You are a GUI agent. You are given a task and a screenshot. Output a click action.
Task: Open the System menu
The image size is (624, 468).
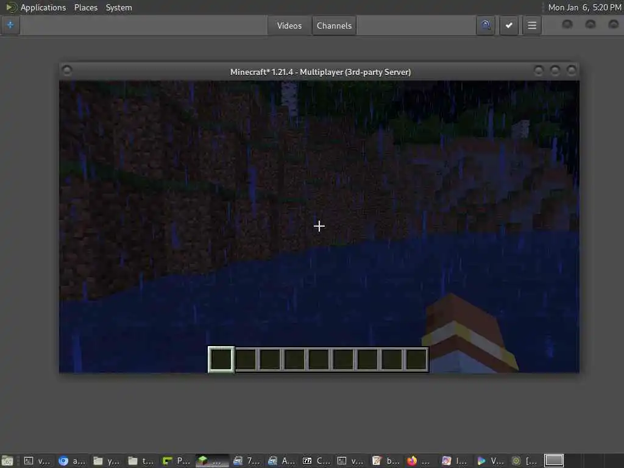119,7
